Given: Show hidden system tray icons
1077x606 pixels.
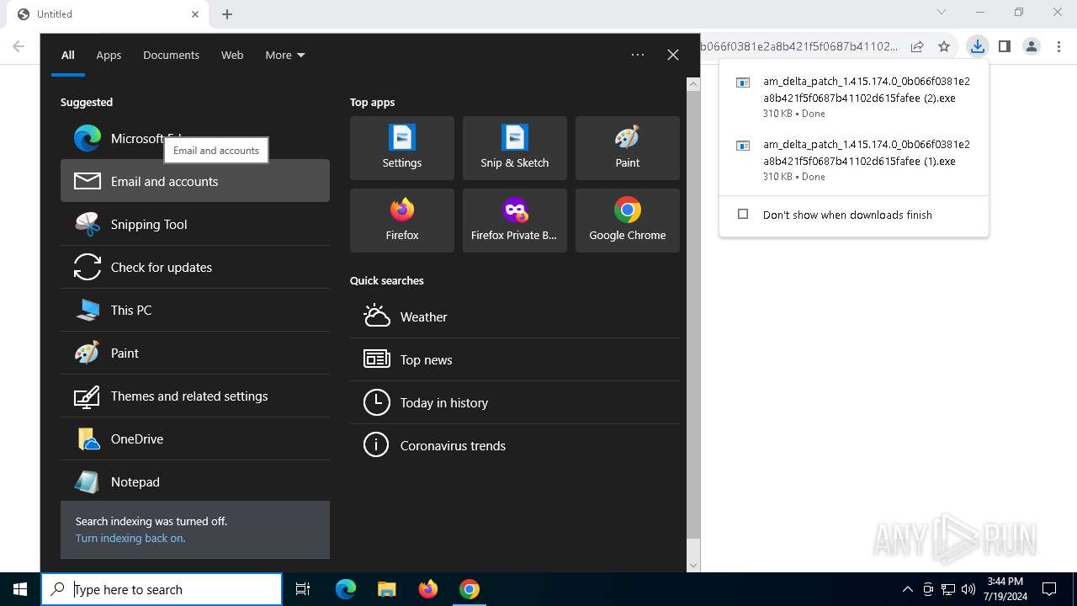Looking at the screenshot, I should [907, 589].
